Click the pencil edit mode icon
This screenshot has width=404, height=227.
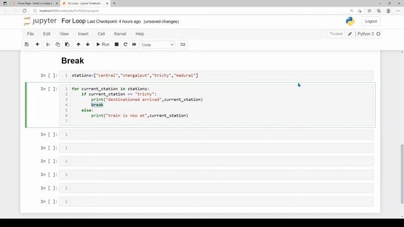pyautogui.click(x=350, y=33)
